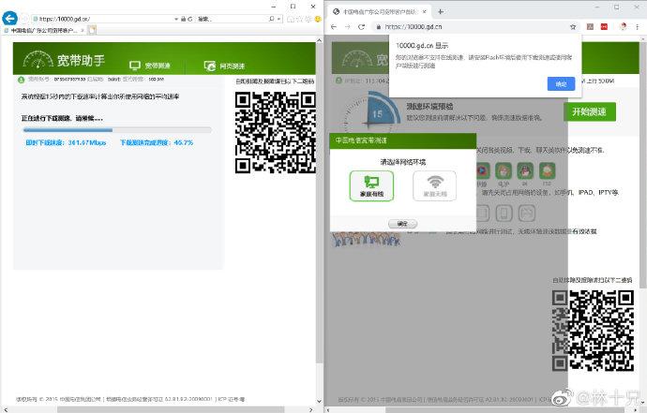Click Chrome lock site info icon

[x=378, y=27]
